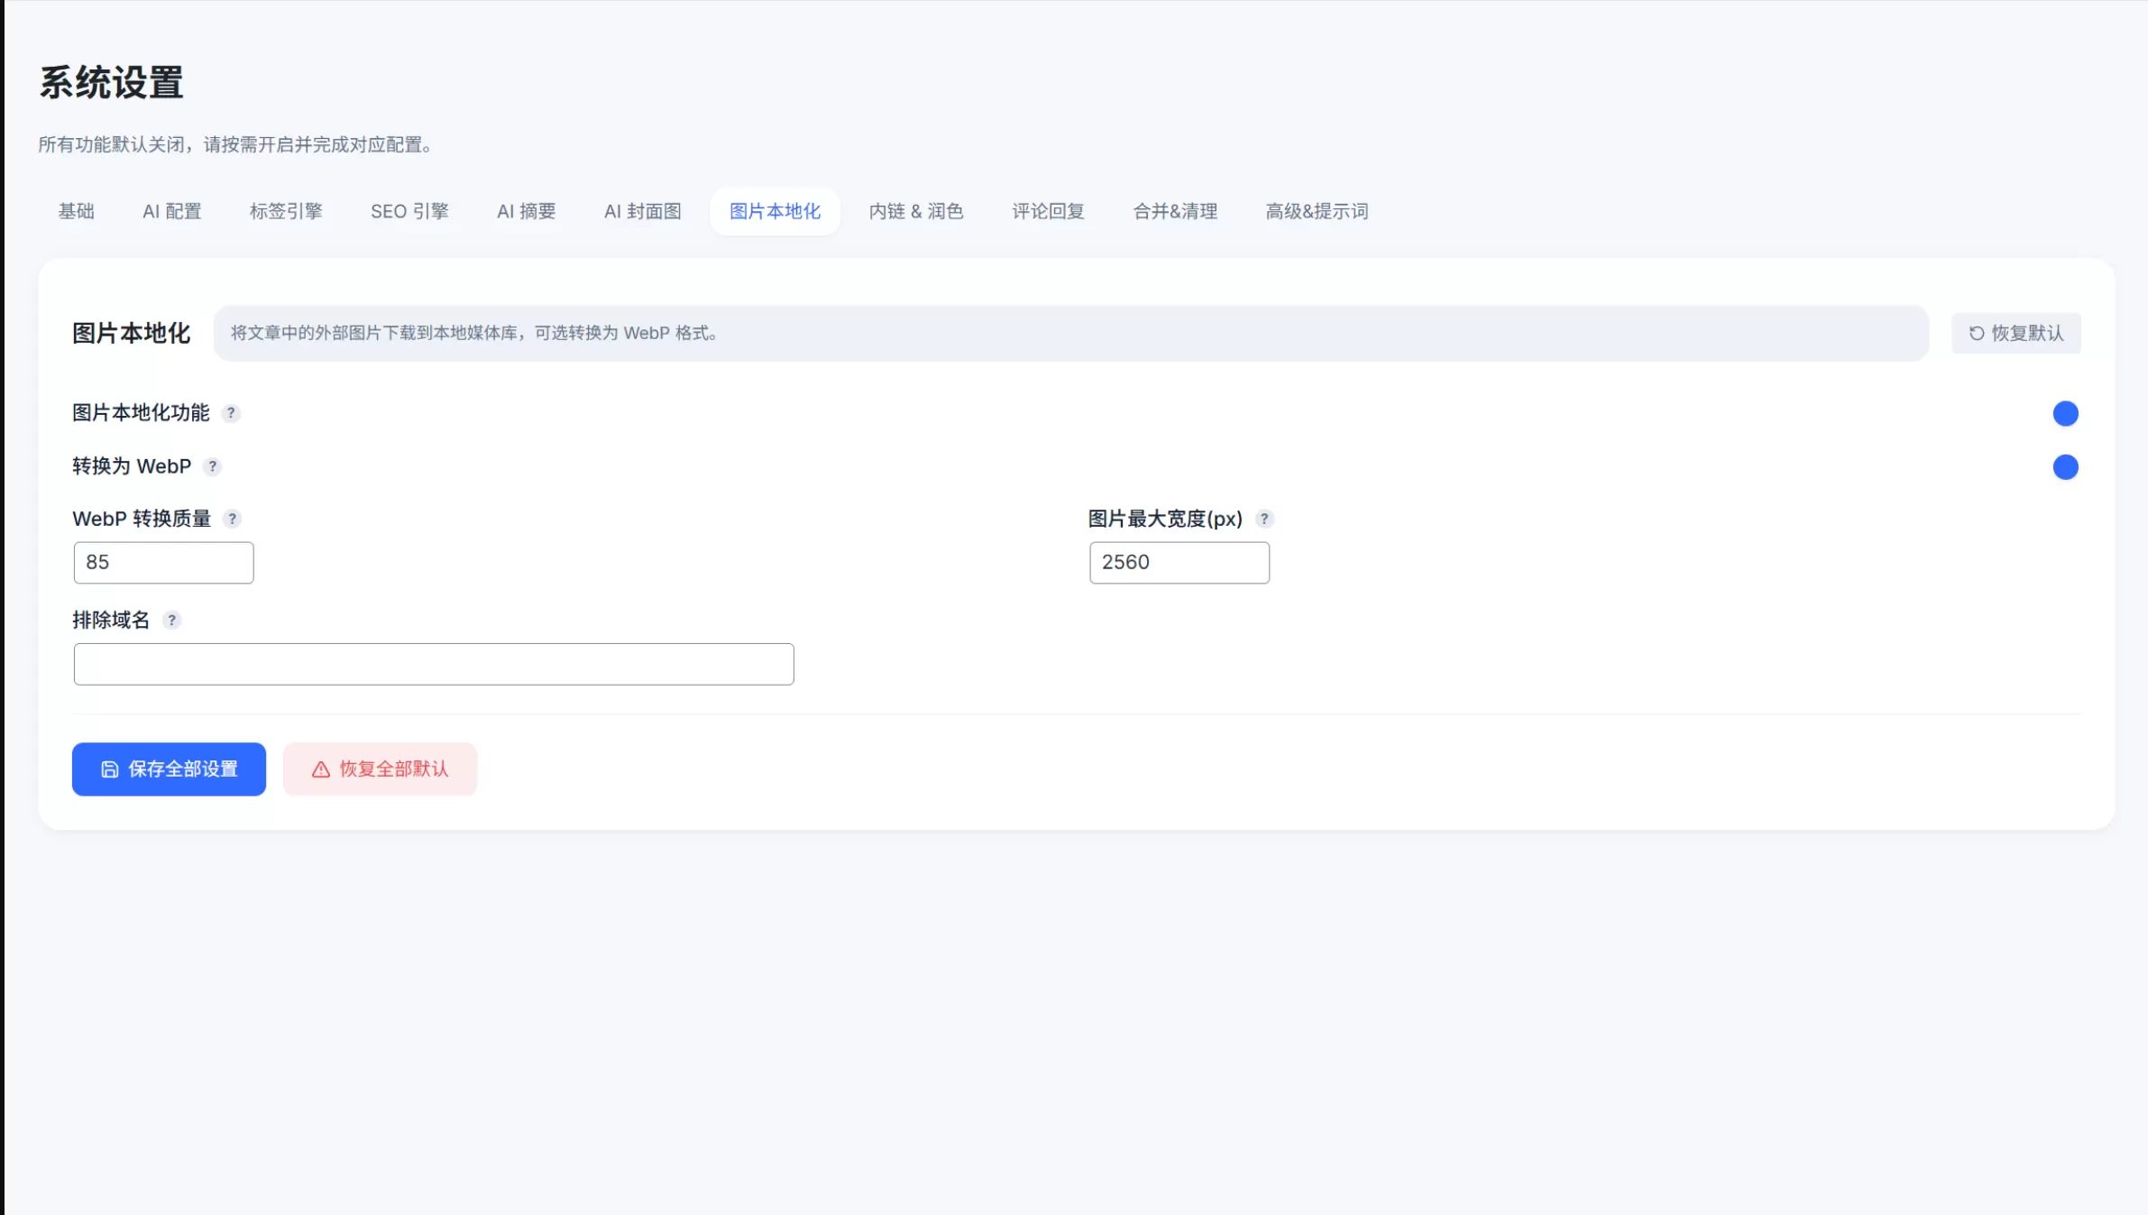The height and width of the screenshot is (1215, 2148).
Task: Switch to 合并&清理 tab
Action: tap(1175, 211)
